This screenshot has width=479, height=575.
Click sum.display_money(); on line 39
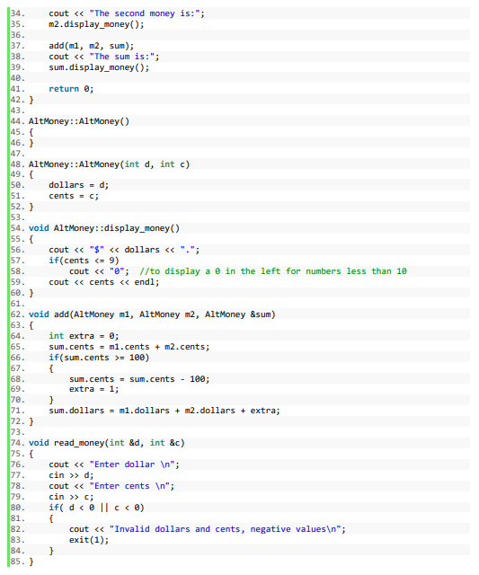(x=99, y=67)
